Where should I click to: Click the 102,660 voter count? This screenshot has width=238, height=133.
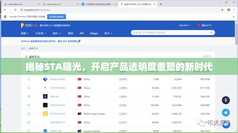point(155,105)
